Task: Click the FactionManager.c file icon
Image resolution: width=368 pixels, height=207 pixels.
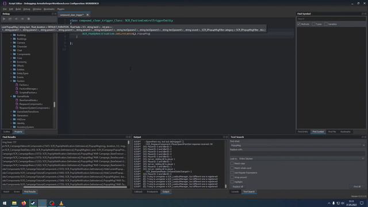Action: click(x=17, y=89)
